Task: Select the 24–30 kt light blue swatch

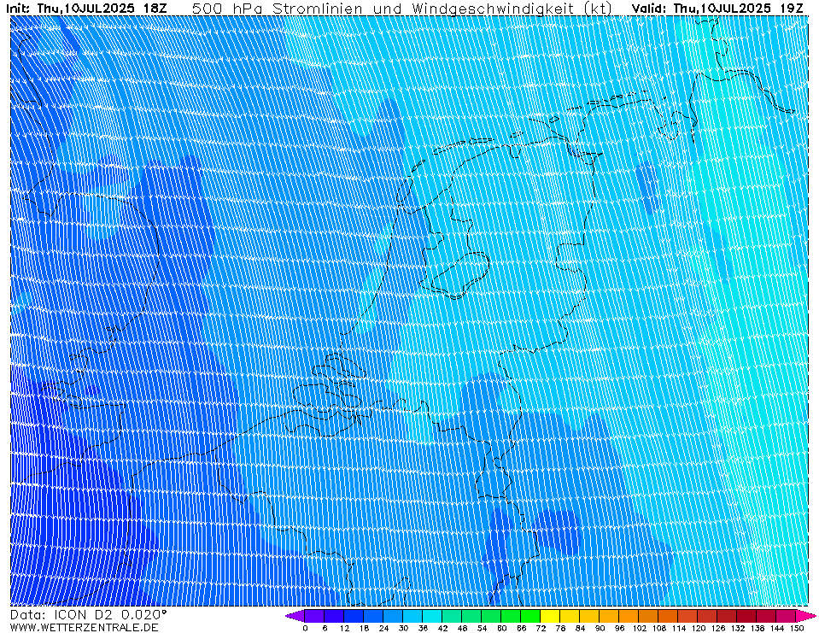Action: pos(394,616)
